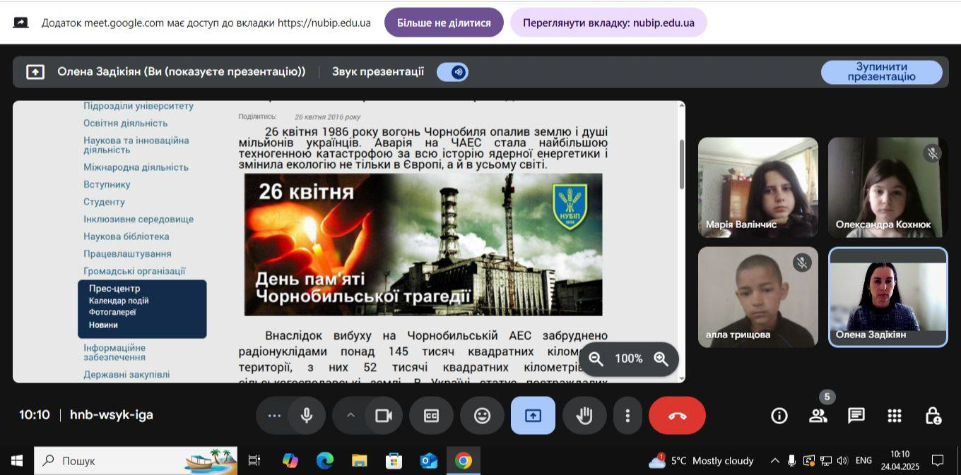
Task: Open the notification center icon
Action: tap(938, 461)
